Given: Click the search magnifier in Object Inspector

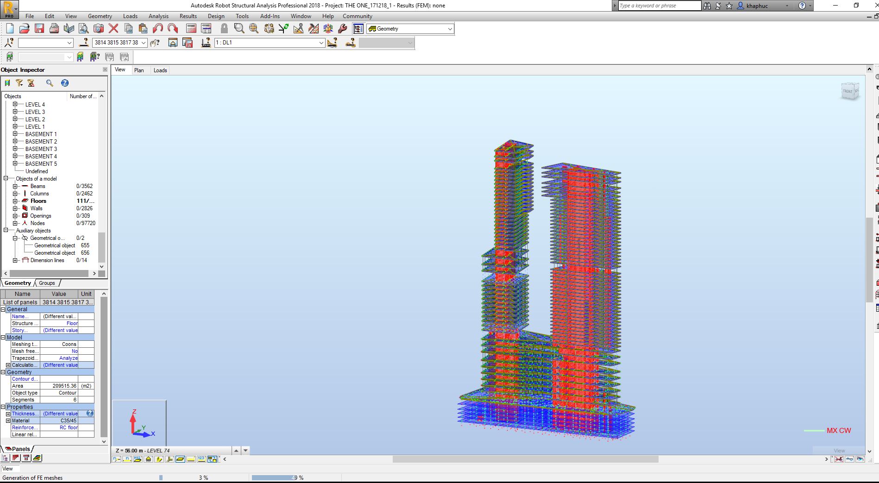Looking at the screenshot, I should pyautogui.click(x=50, y=83).
